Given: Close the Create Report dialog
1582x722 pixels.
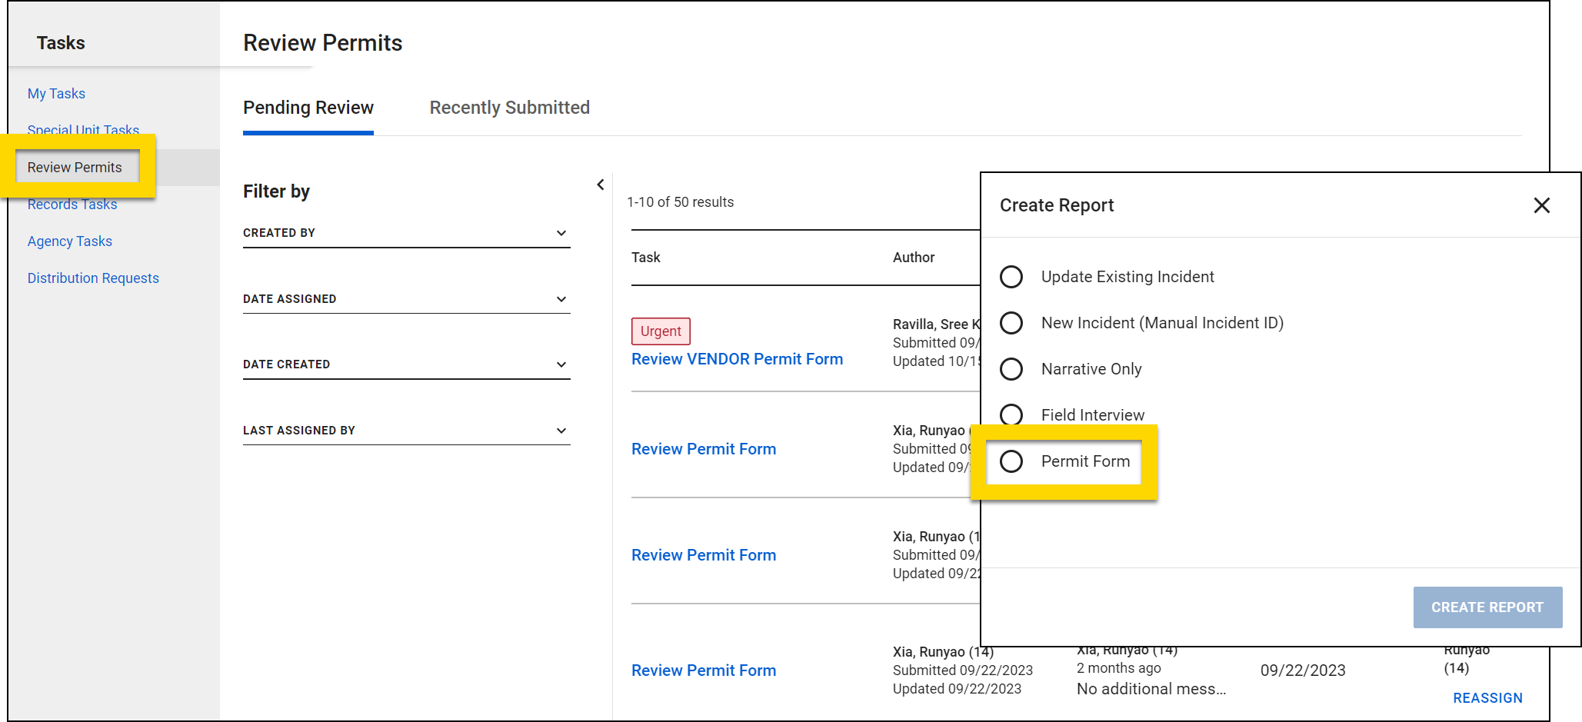Looking at the screenshot, I should click(1541, 205).
